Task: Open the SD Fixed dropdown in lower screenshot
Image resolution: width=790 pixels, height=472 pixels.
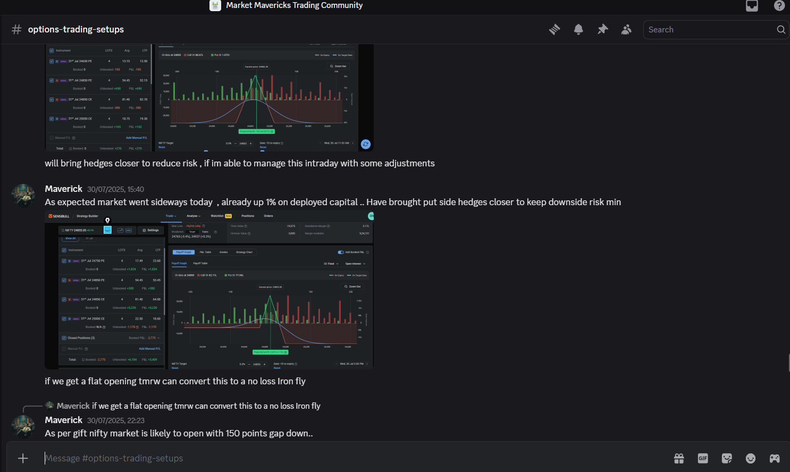Action: point(331,264)
